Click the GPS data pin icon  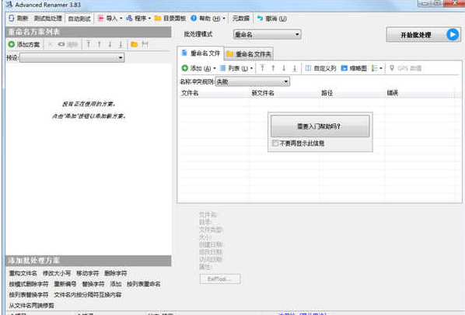click(x=392, y=68)
